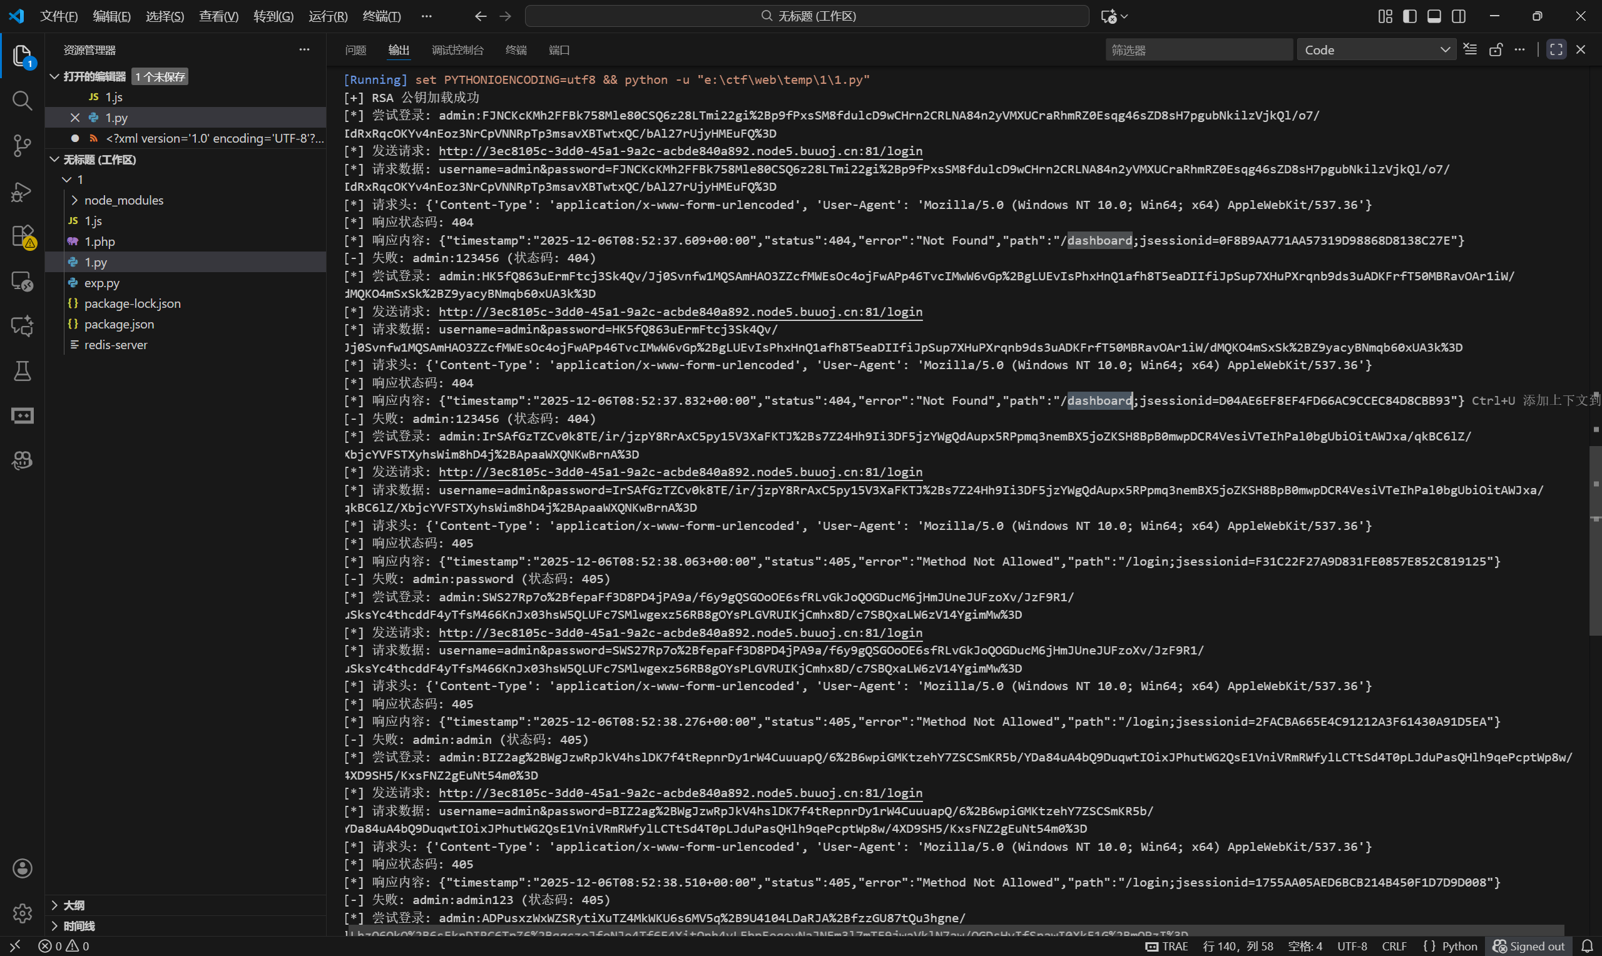Toggle output scroll lock icon
This screenshot has height=956, width=1602.
coord(1496,49)
